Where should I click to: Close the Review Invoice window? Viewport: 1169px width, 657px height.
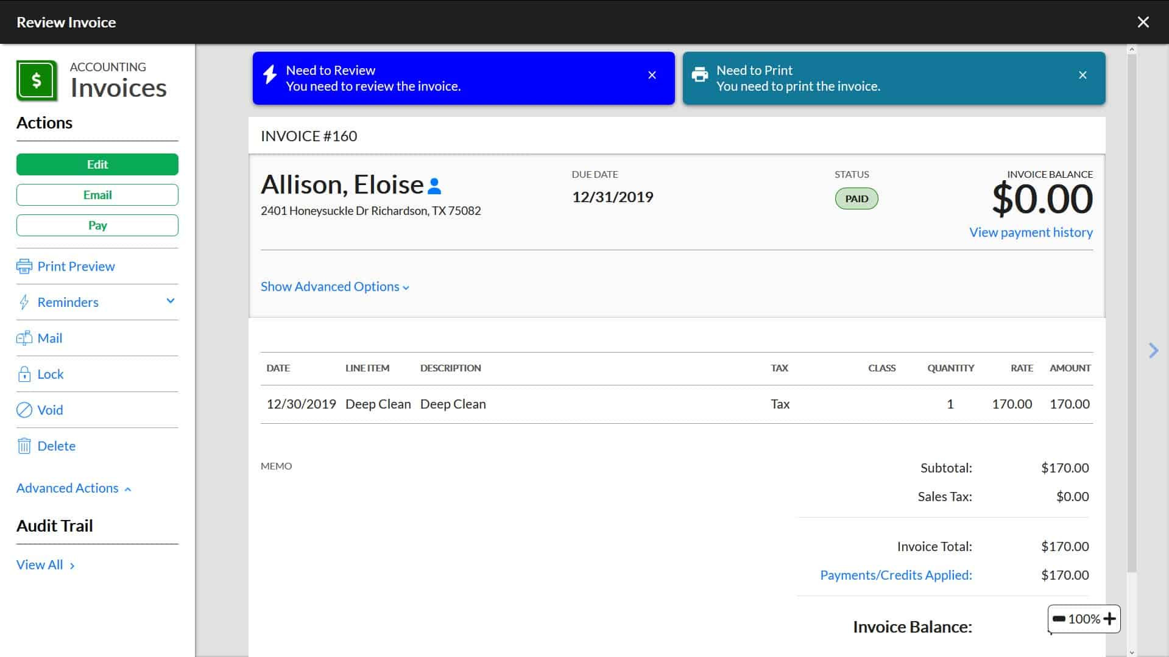[x=1143, y=22]
